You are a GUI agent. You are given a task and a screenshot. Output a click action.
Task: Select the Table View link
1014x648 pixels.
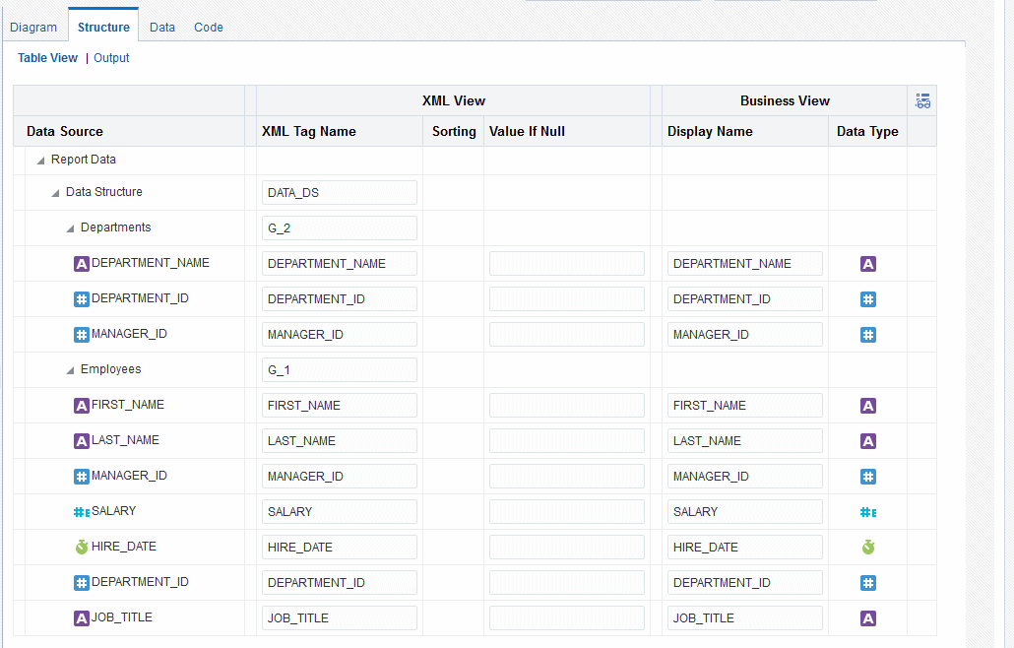(47, 58)
